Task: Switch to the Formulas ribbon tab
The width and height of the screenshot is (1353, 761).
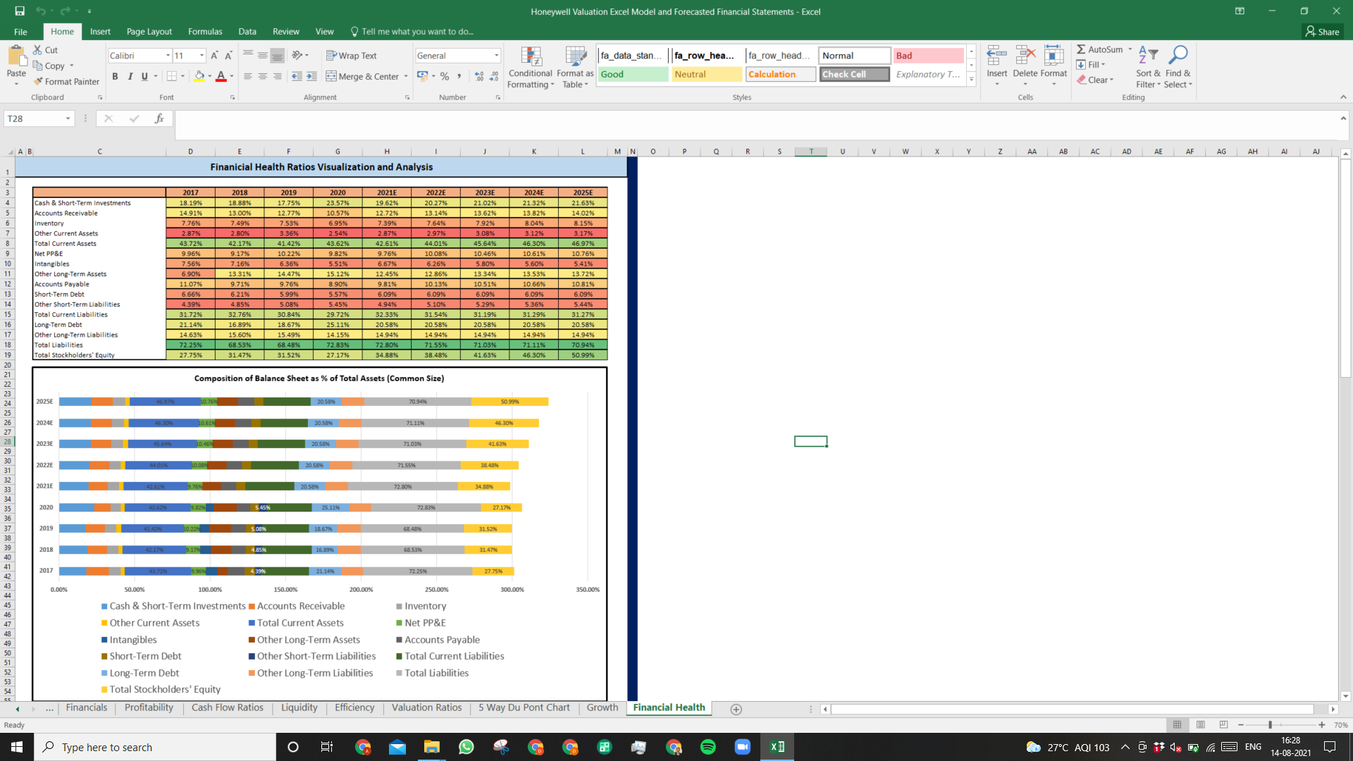Action: tap(205, 32)
